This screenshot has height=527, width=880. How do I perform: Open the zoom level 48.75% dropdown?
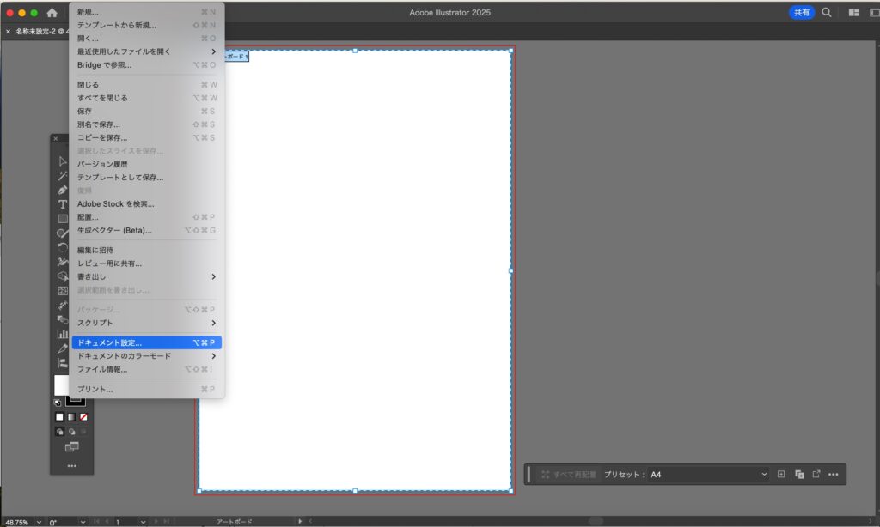(x=39, y=522)
